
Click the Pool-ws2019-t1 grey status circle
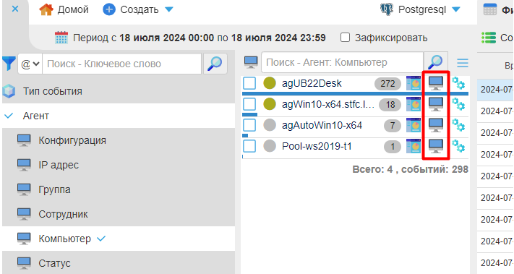point(270,146)
